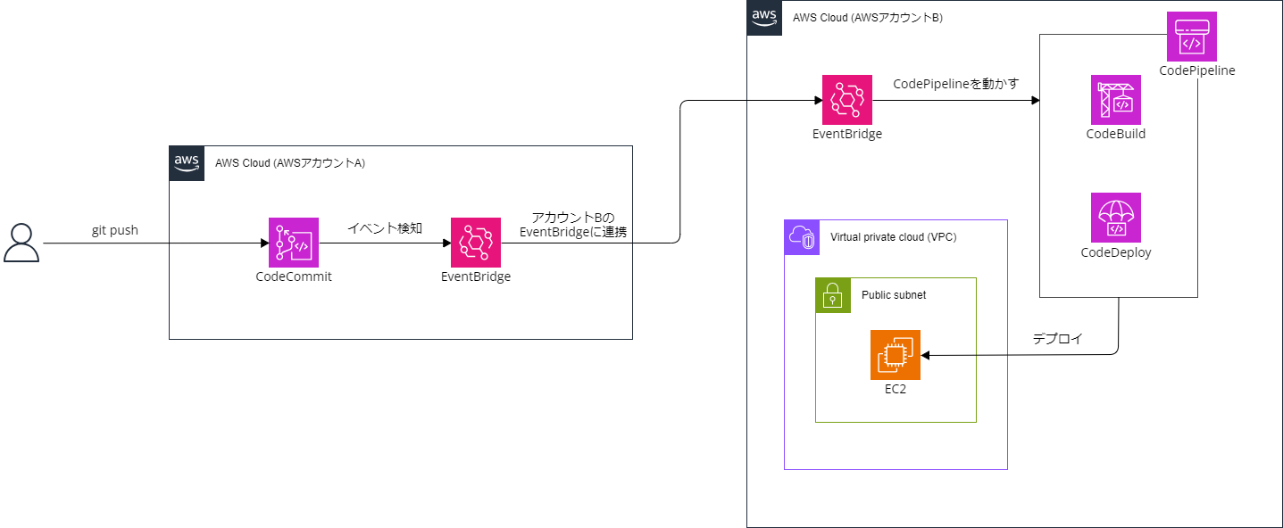Select the CodeBuild icon
The width and height of the screenshot is (1283, 528).
(1115, 100)
